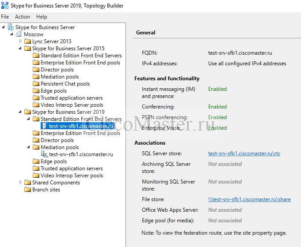Image resolution: width=301 pixels, height=247 pixels.
Task: Select test-srv-sfb1.ciscomaster.ru under Standard Edition Front End Servers
Action: [81, 126]
